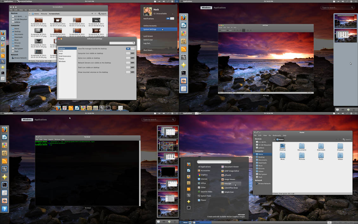The height and width of the screenshot is (224, 358).
Task: Click Search button in Screenshots file manager
Action: click(103, 14)
